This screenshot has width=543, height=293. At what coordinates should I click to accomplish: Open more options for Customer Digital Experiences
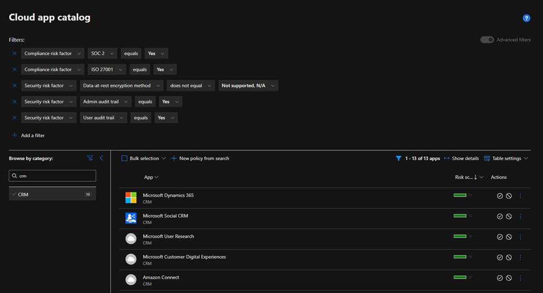coord(520,257)
